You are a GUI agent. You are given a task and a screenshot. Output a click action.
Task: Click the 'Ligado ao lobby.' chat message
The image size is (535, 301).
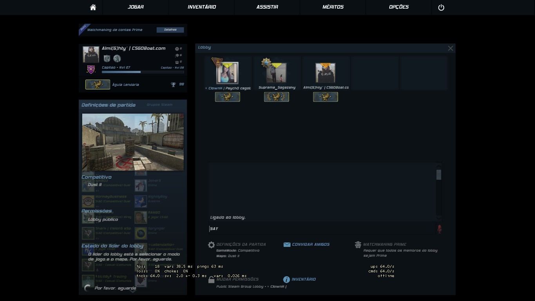point(228,218)
